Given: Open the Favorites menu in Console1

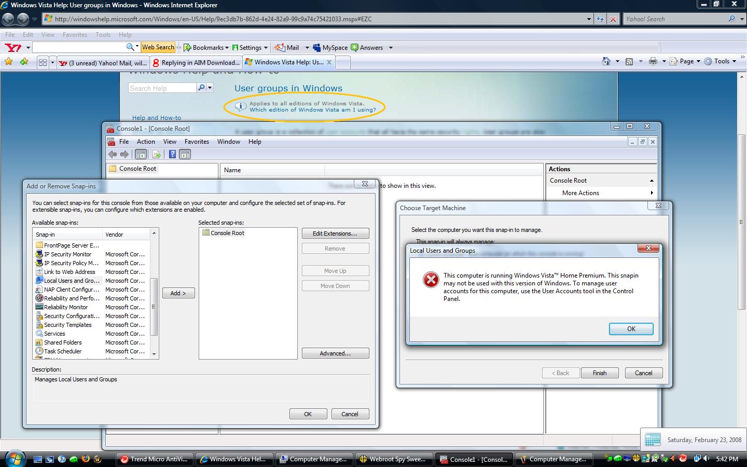Looking at the screenshot, I should [x=197, y=142].
